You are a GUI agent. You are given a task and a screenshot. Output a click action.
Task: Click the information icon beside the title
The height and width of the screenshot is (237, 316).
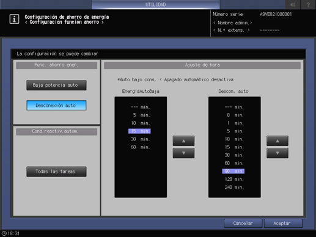click(x=14, y=19)
